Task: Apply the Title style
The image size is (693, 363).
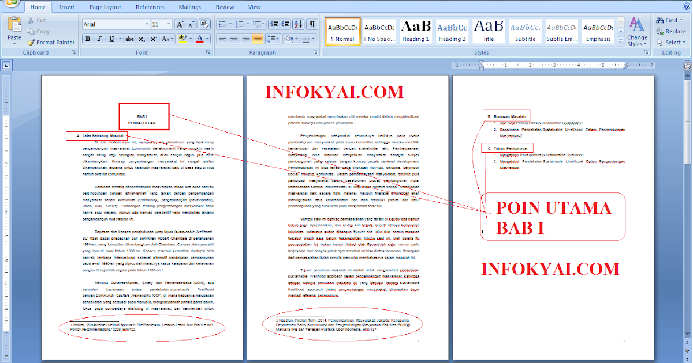Action: [489, 32]
